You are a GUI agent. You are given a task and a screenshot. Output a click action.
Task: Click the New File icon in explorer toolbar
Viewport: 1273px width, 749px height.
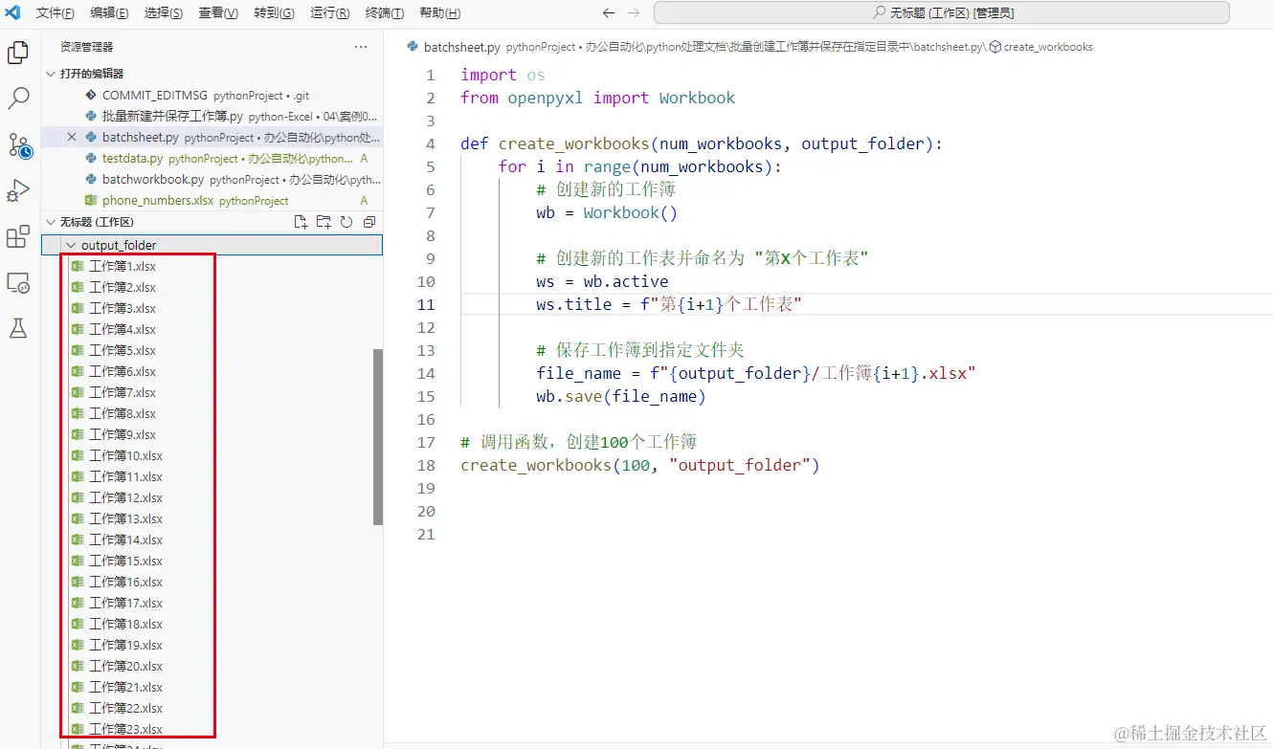point(300,221)
